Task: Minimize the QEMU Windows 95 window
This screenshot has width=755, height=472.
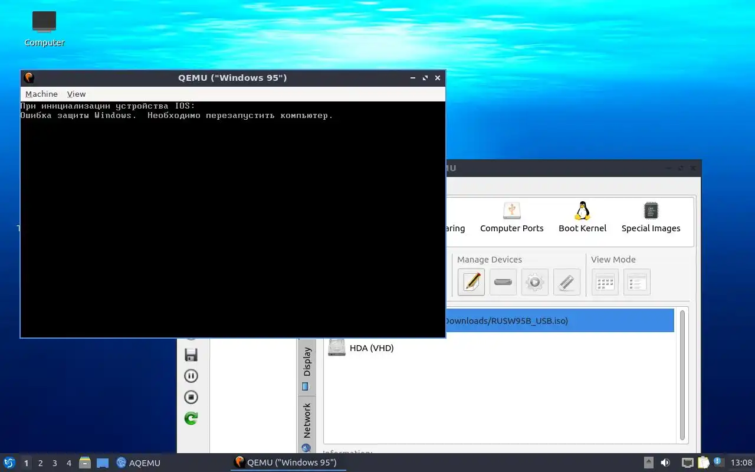Action: [413, 78]
